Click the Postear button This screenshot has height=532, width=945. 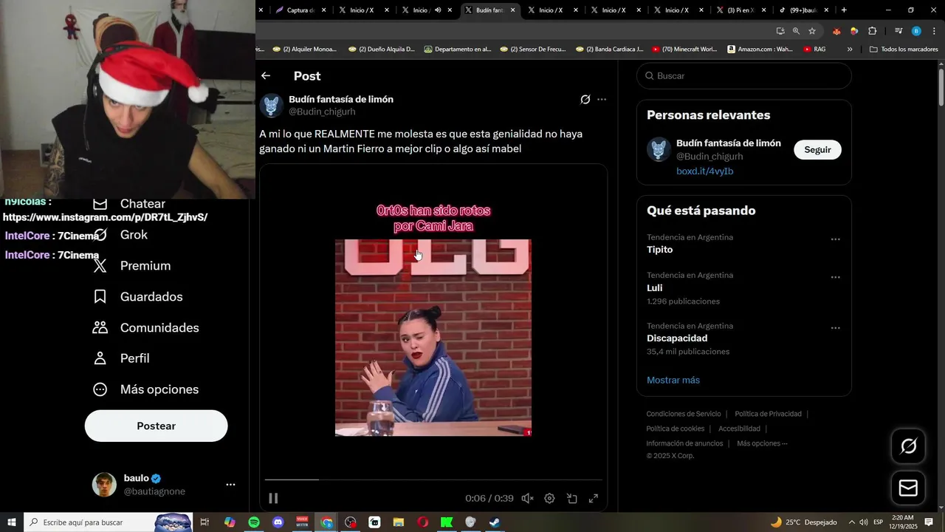click(x=157, y=426)
